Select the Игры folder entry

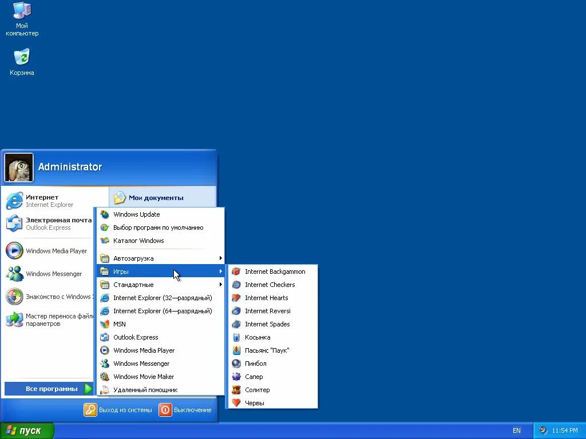pos(161,272)
